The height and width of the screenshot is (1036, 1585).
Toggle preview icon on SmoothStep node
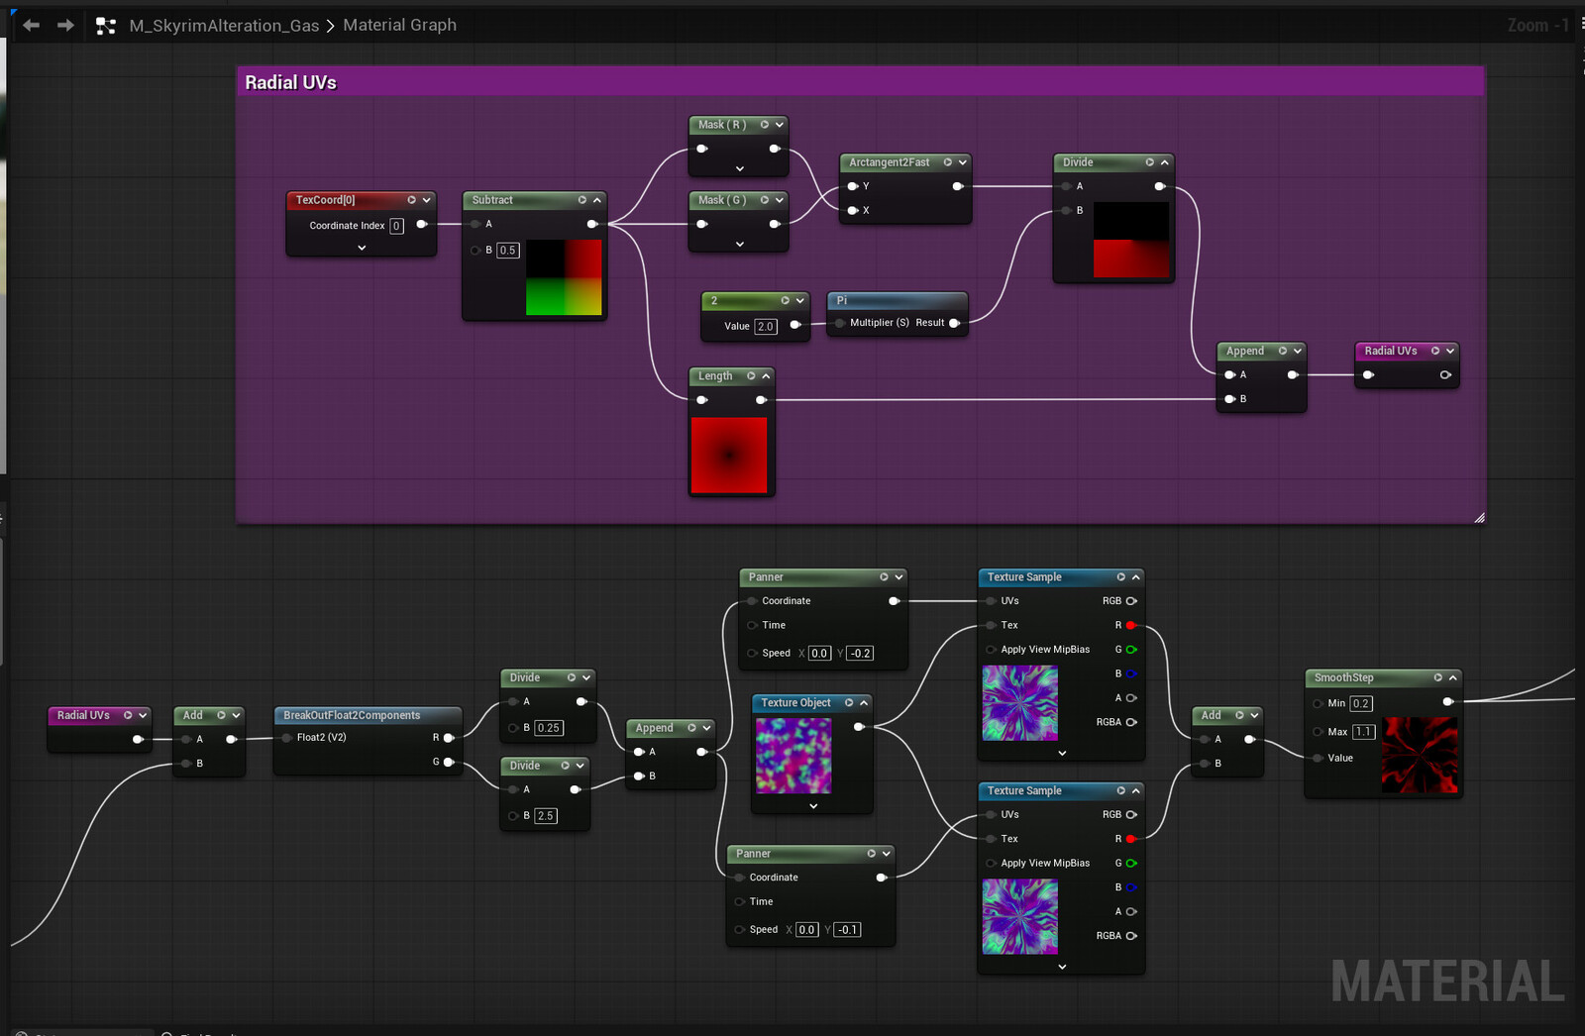1438,678
